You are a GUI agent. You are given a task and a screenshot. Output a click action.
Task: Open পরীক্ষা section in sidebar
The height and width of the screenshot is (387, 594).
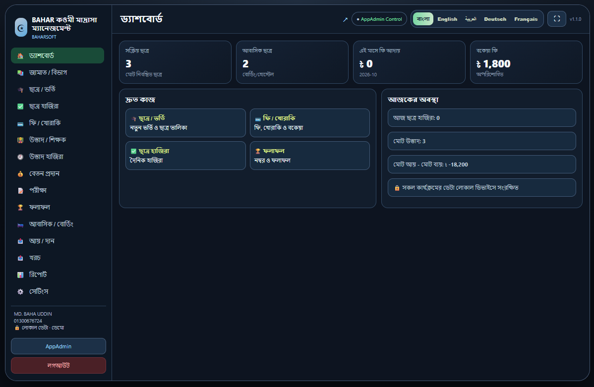click(58, 190)
